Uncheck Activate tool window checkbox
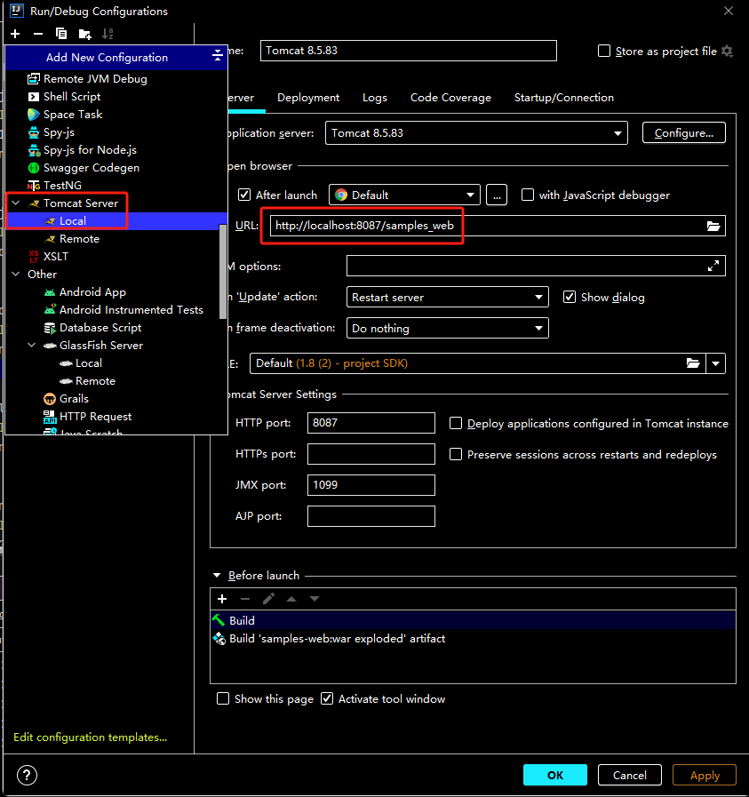749x797 pixels. coord(327,699)
